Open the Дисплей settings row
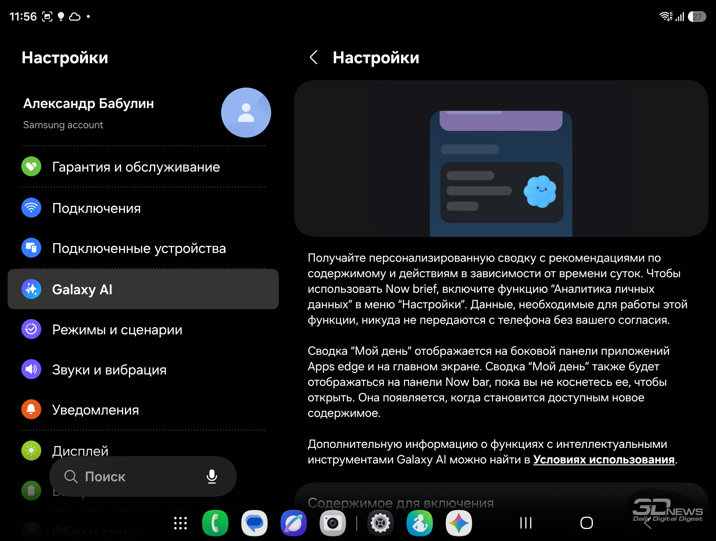The image size is (716, 541). [143, 450]
